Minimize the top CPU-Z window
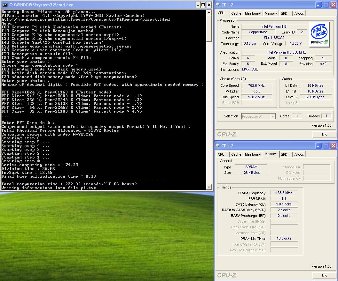Image resolution: width=338 pixels, height=281 pixels. (318, 5)
